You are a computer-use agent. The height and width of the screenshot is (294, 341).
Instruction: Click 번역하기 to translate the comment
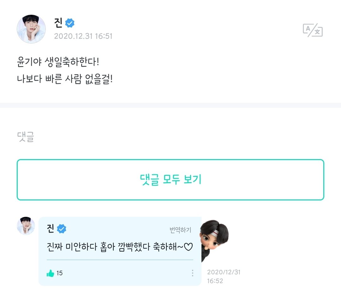tap(180, 230)
